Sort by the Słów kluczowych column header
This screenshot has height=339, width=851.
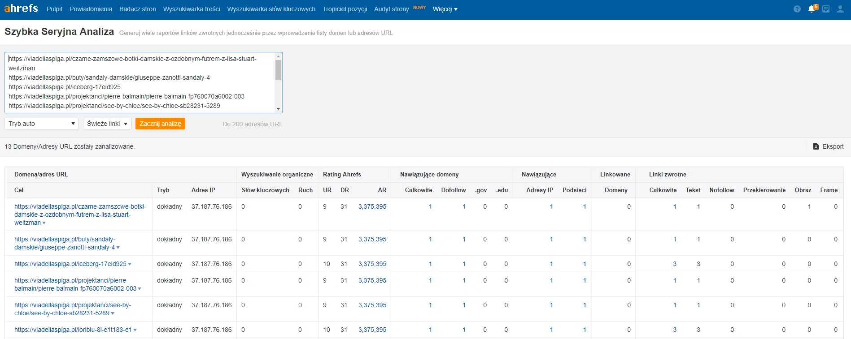266,190
